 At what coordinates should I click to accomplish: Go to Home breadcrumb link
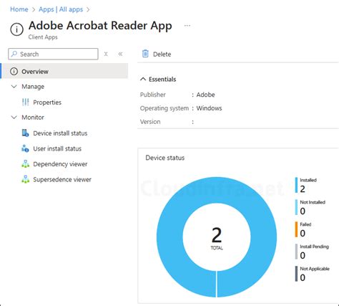pos(19,9)
